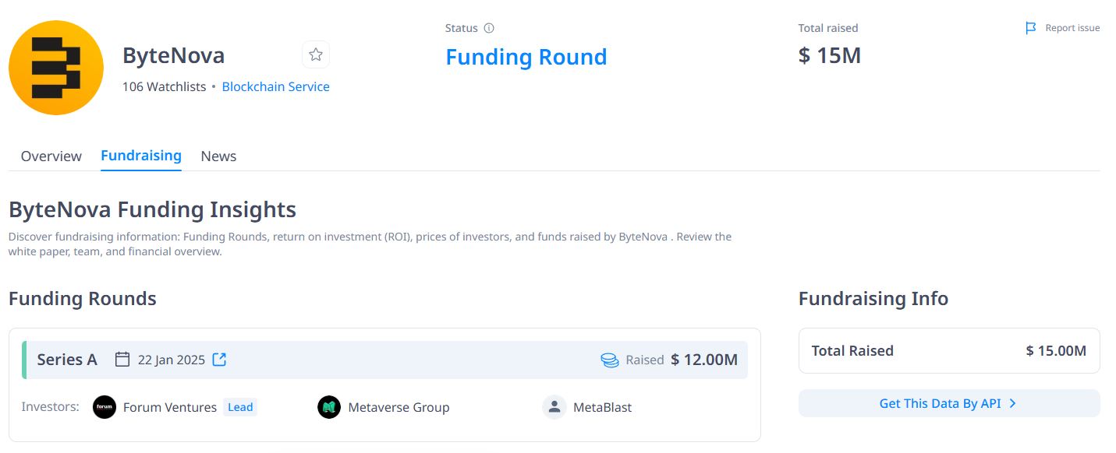Click the Report issue flag icon

click(1031, 28)
